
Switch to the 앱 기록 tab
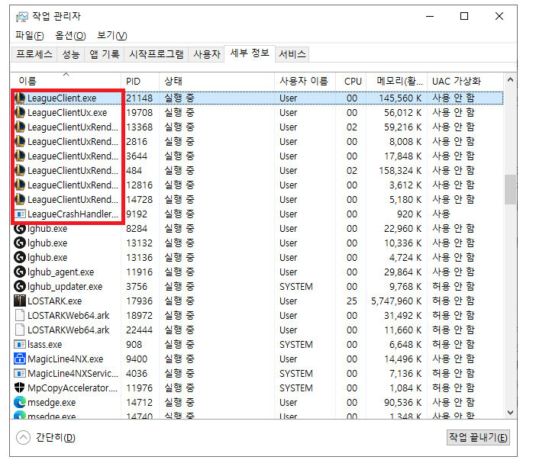click(x=105, y=54)
